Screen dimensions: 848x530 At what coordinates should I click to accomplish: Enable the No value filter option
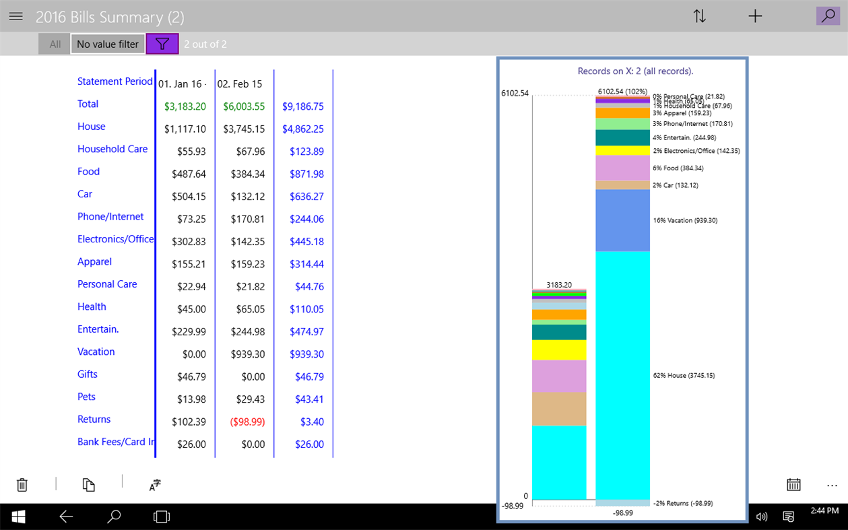pos(107,44)
